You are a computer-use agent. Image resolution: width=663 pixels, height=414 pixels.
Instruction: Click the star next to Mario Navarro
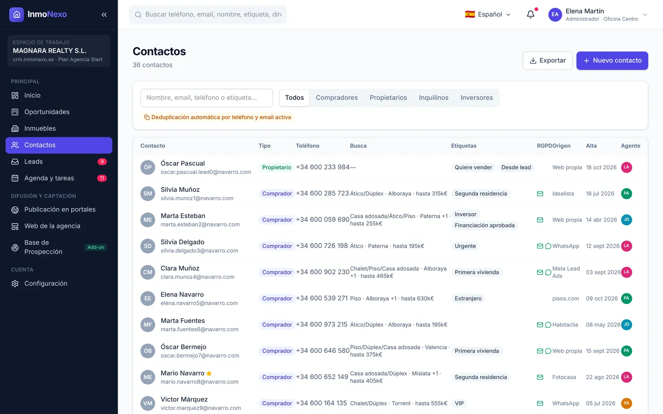(x=209, y=373)
